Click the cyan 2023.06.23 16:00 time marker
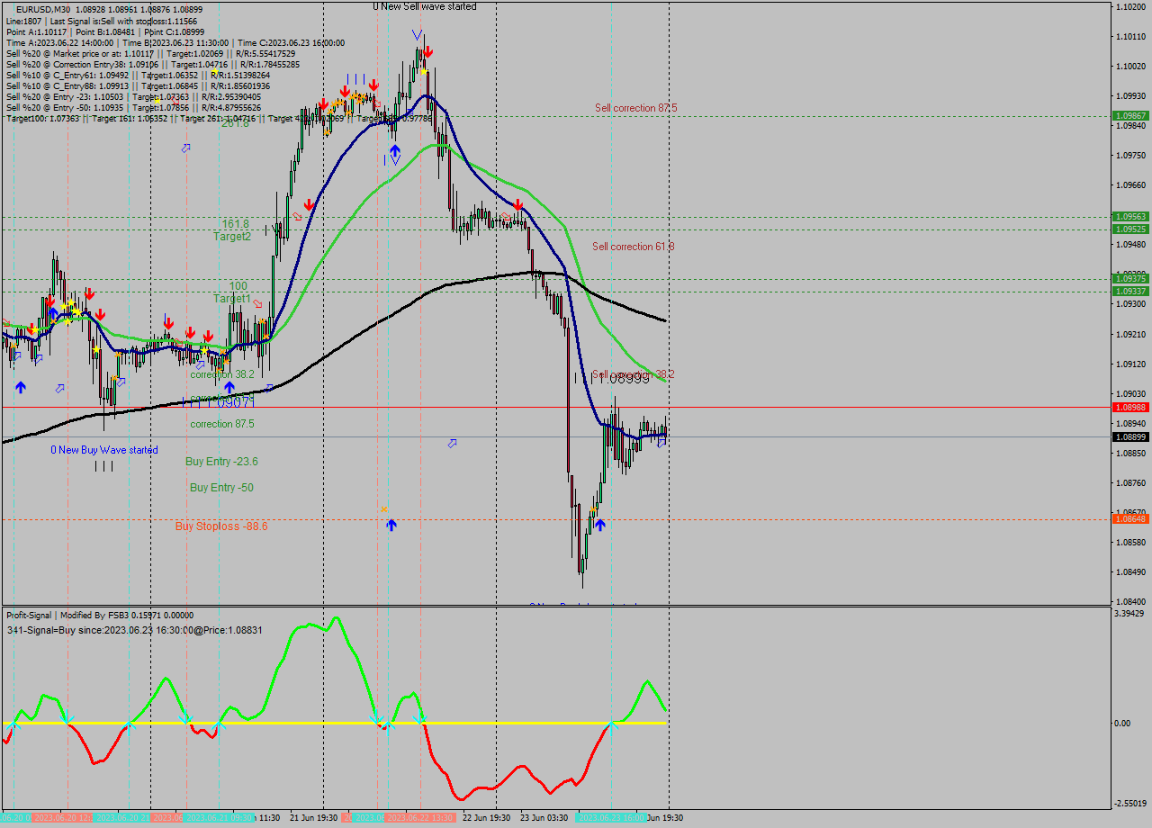 coord(611,818)
